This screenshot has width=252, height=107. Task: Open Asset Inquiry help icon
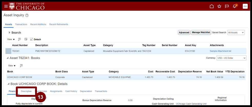coord(27,15)
